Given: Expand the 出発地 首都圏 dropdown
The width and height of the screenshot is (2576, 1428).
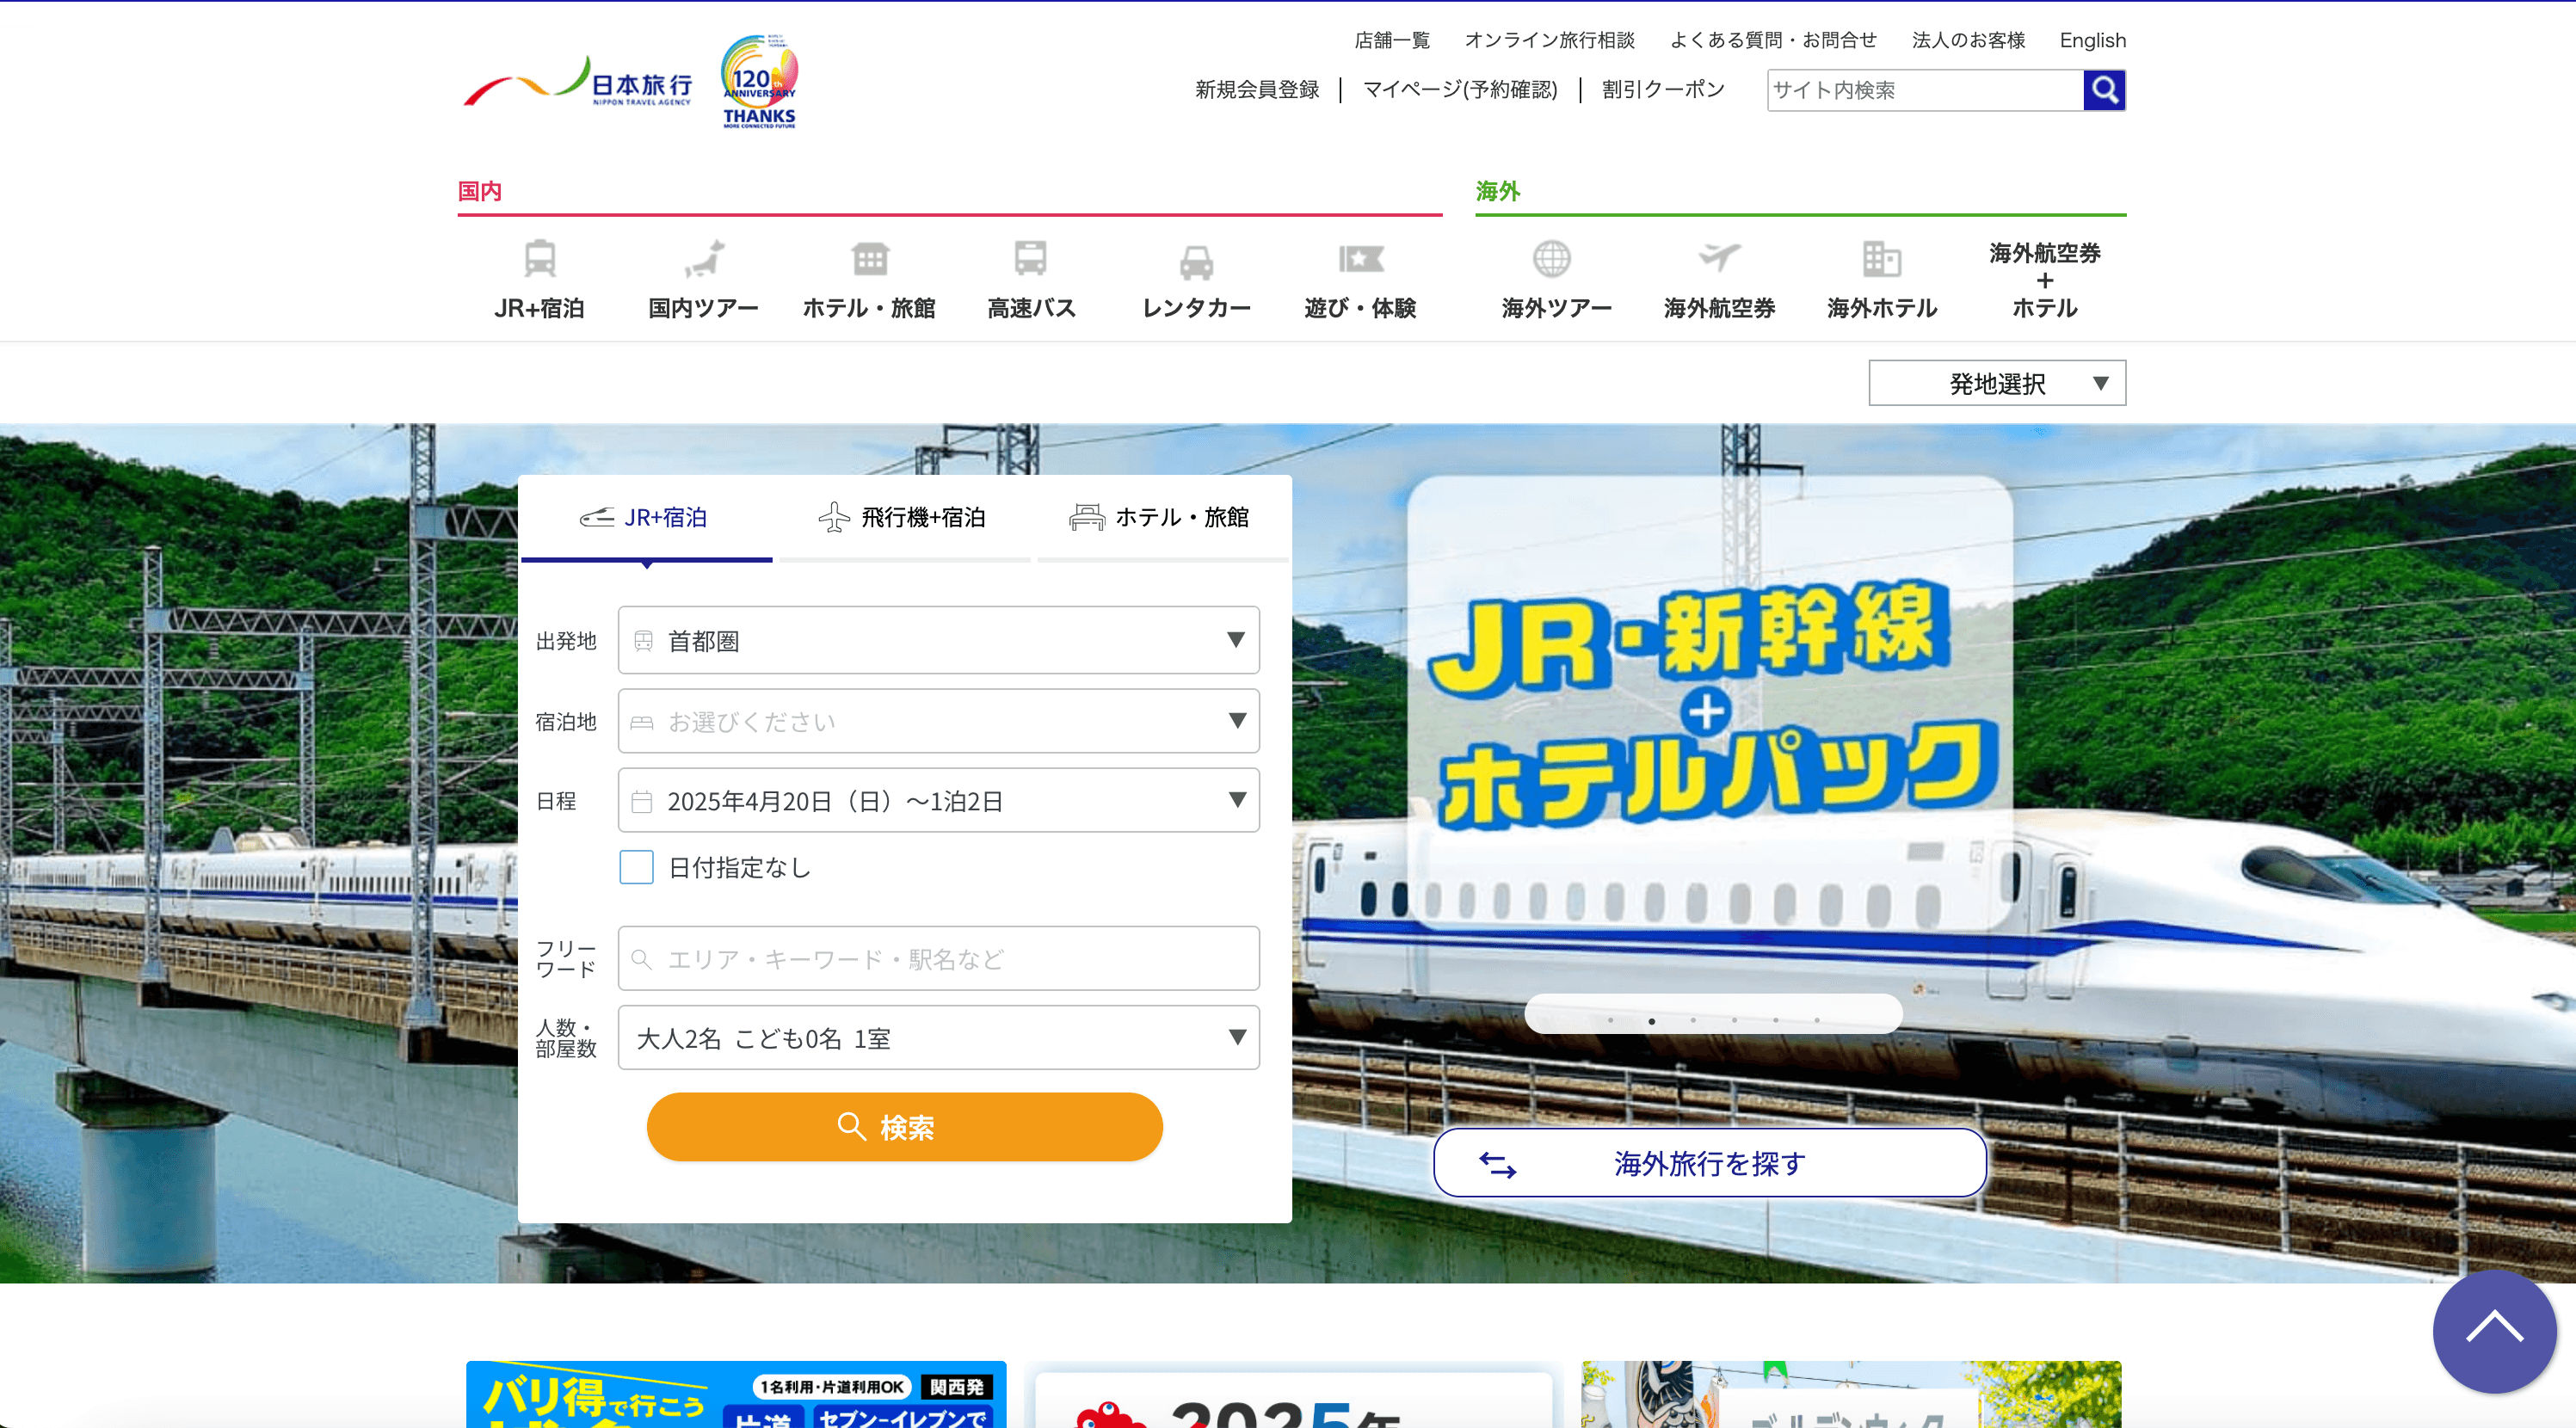Looking at the screenshot, I should point(938,640).
